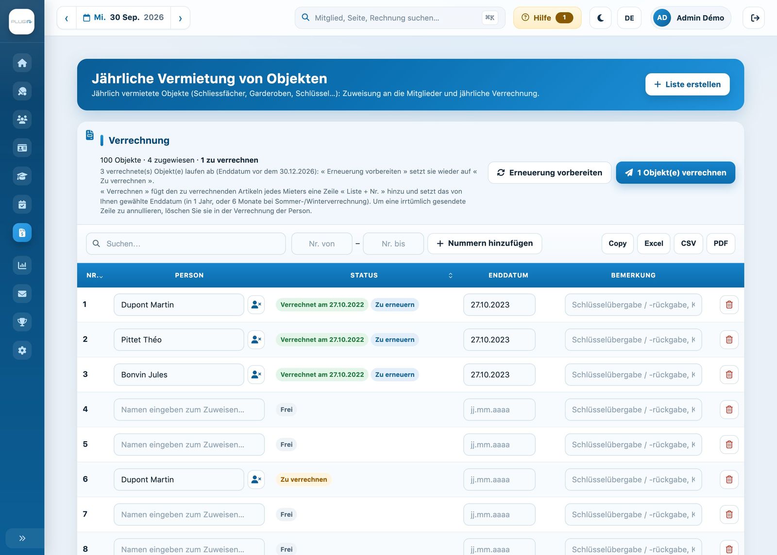The image size is (777, 555).
Task: Click ENDDATUM column header
Action: [508, 275]
